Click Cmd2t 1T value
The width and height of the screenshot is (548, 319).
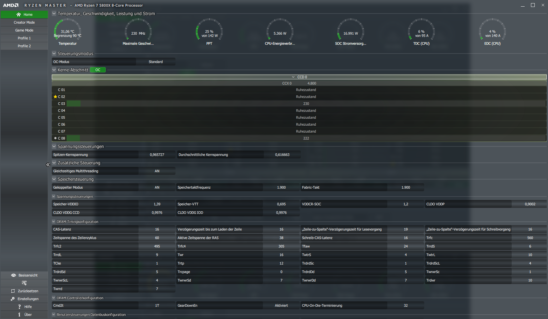point(157,305)
